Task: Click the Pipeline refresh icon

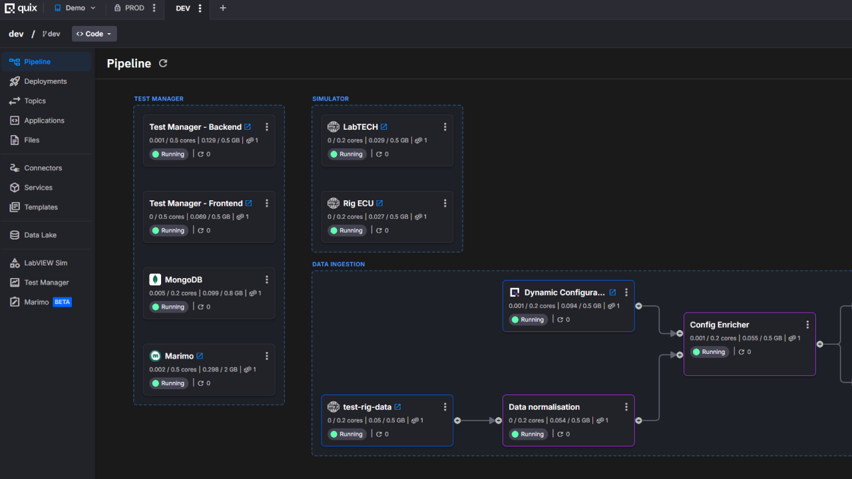Action: pyautogui.click(x=163, y=64)
